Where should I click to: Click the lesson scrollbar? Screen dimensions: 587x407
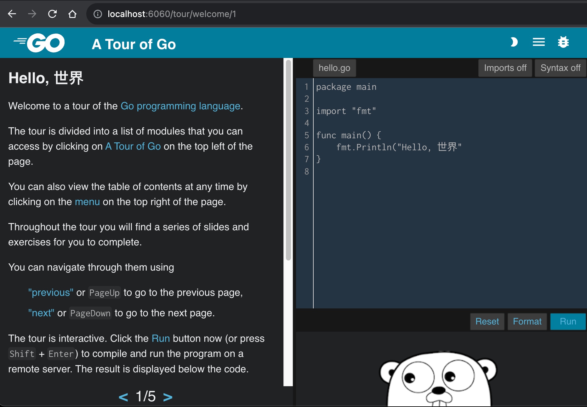(288, 158)
